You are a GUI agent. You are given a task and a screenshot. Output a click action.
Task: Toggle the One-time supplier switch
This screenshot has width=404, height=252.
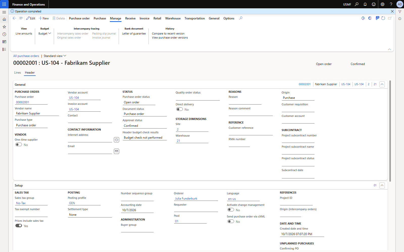19,145
